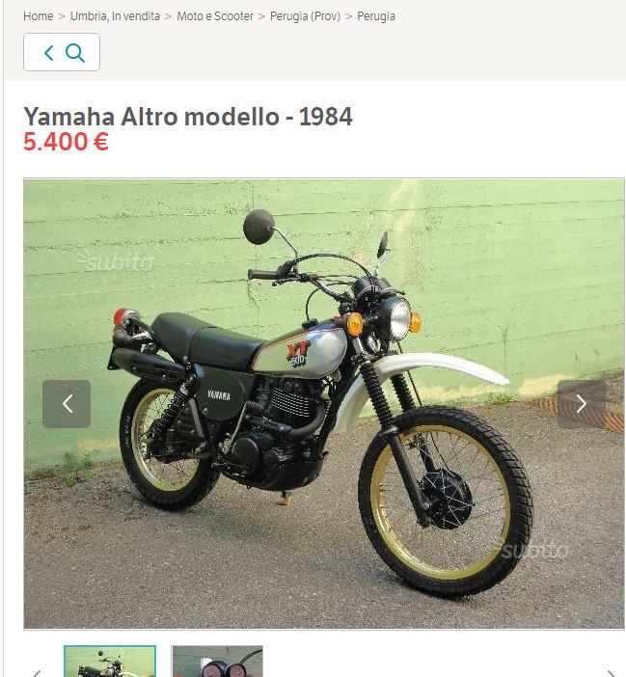Click the XT 500 logo on fuel tank
The image size is (626, 677).
298,354
